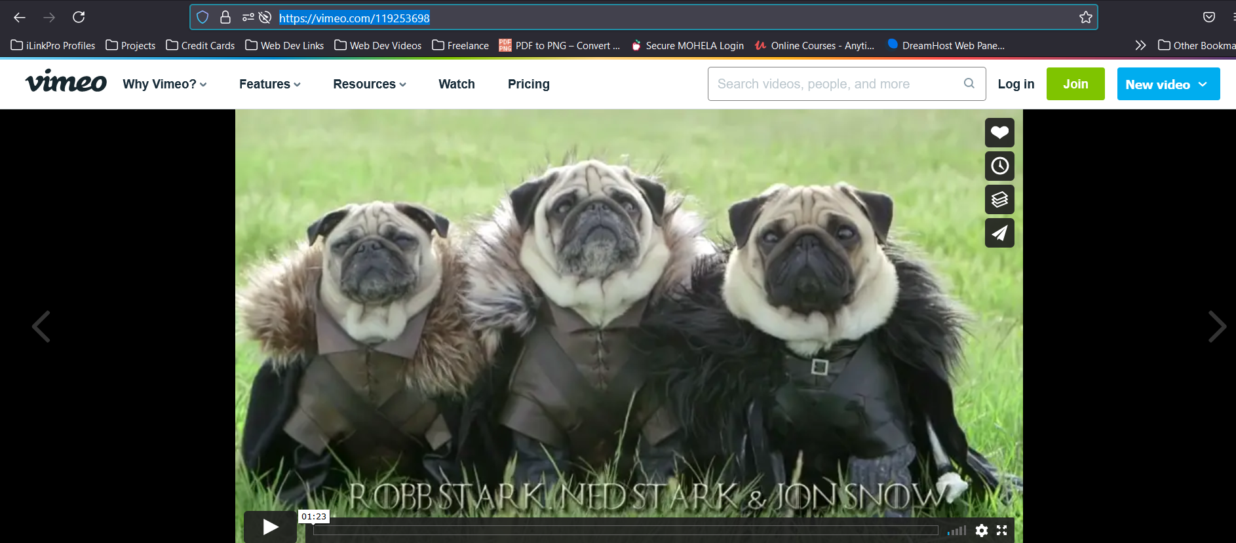The height and width of the screenshot is (543, 1236).
Task: Share video using paper plane icon
Action: coord(999,233)
